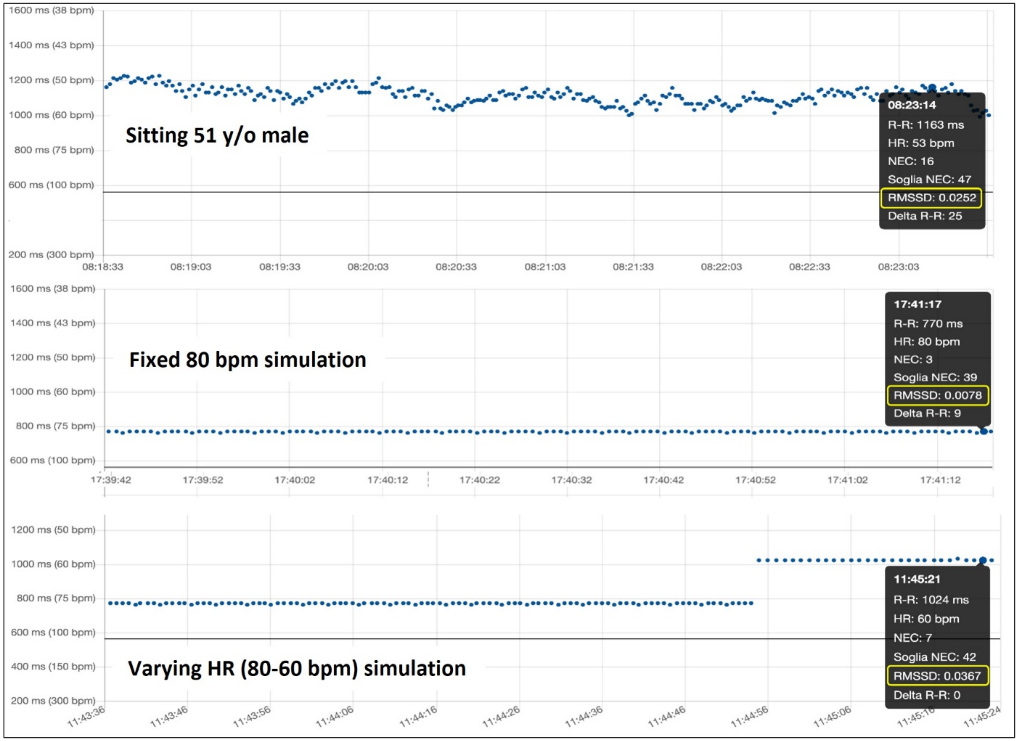Click the top chart's 1200 ms (50 bpm) label

[x=51, y=80]
